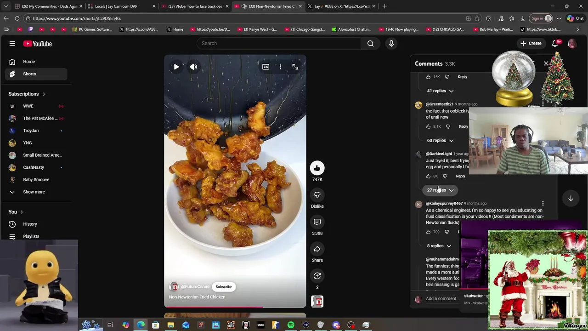Click the search magnifier button
Screen dimensions: 588x331
point(370,43)
